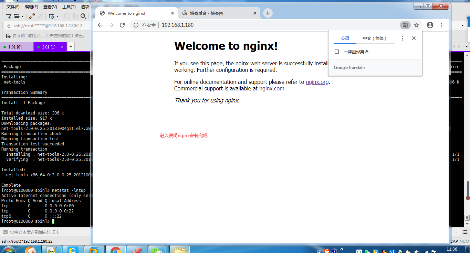Switch to the 1 01 [0] session tab
This screenshot has height=253, width=470.
coord(17,47)
